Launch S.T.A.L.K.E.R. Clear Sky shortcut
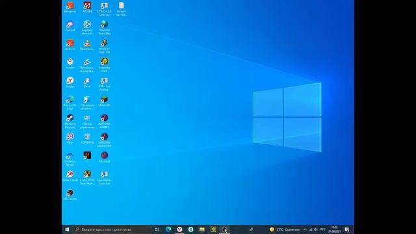The height and width of the screenshot is (234, 416). click(104, 9)
